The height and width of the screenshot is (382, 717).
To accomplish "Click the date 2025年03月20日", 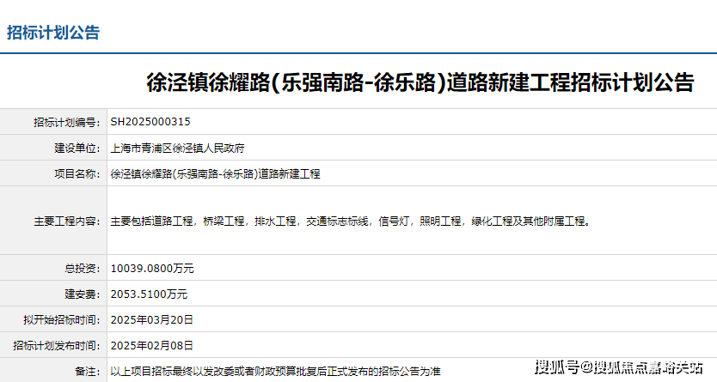I will (x=152, y=319).
